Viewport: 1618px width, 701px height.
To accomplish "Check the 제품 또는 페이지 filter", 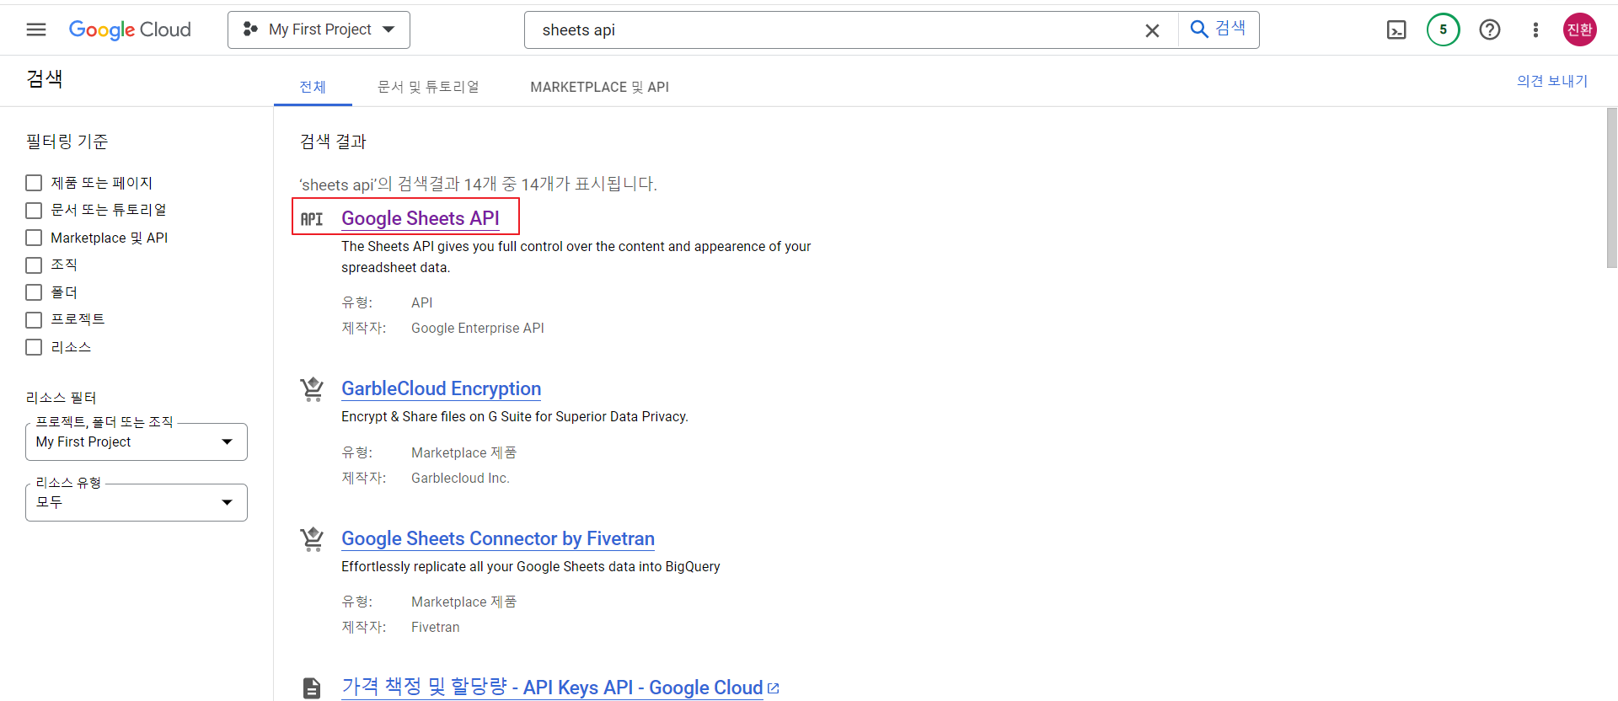I will click(x=34, y=183).
